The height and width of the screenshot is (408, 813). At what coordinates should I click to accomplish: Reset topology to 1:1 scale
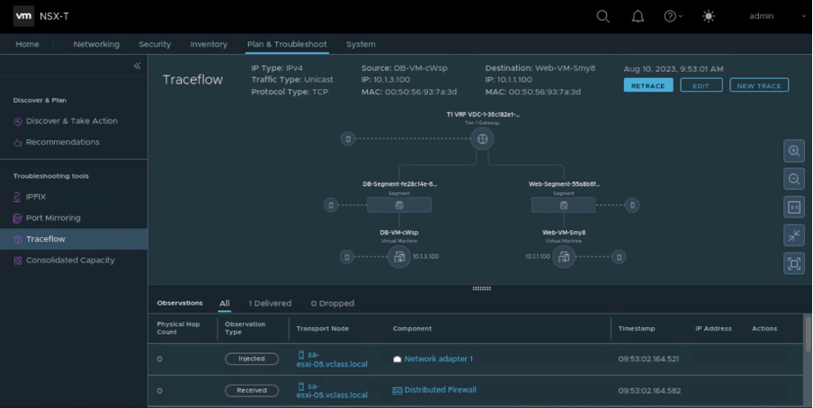click(793, 207)
